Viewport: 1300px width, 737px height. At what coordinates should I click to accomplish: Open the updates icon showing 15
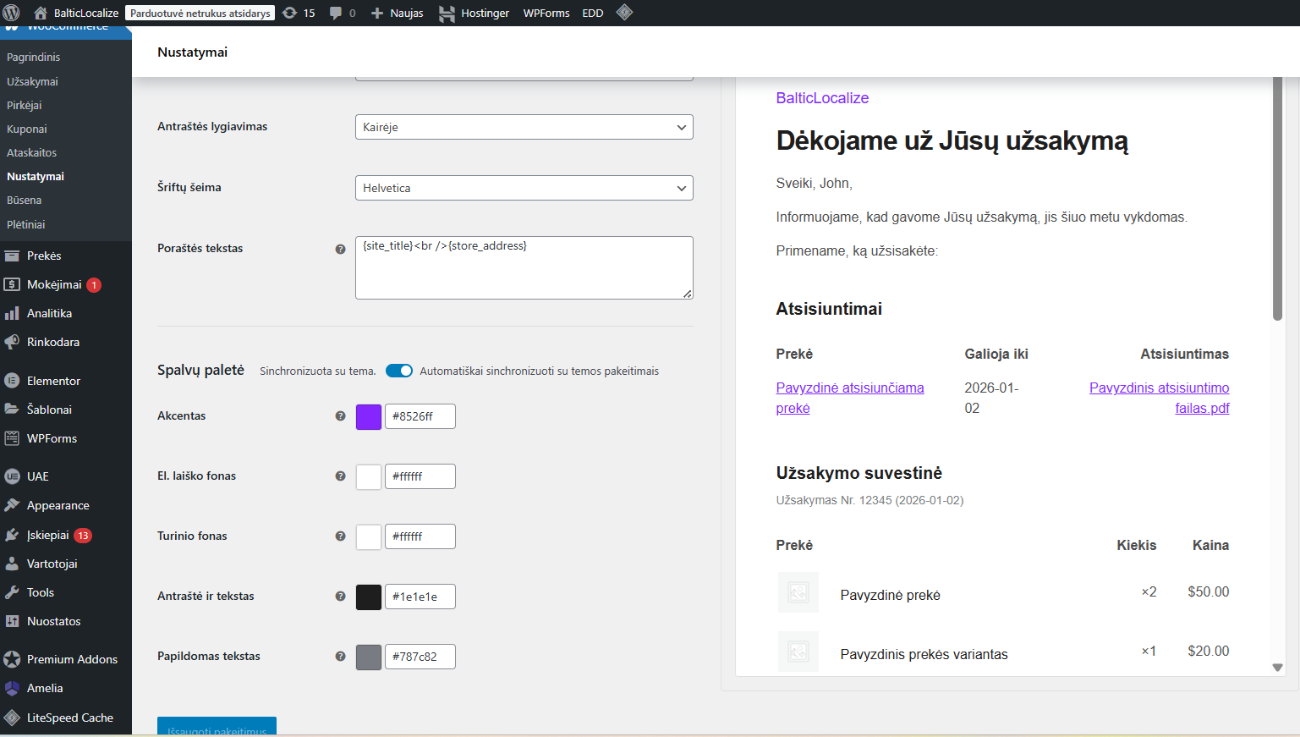(x=290, y=13)
